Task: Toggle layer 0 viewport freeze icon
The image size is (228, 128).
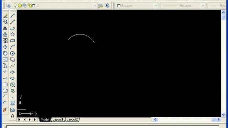Action: coord(25,6)
